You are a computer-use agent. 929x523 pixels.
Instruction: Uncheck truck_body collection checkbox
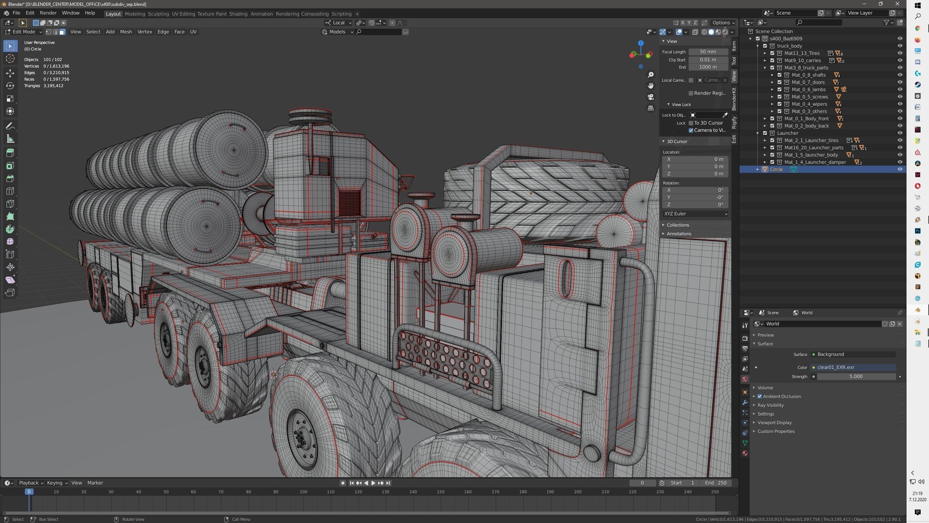(x=765, y=46)
